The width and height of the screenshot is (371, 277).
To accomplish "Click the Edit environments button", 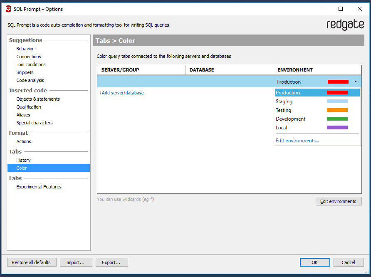I will (339, 201).
